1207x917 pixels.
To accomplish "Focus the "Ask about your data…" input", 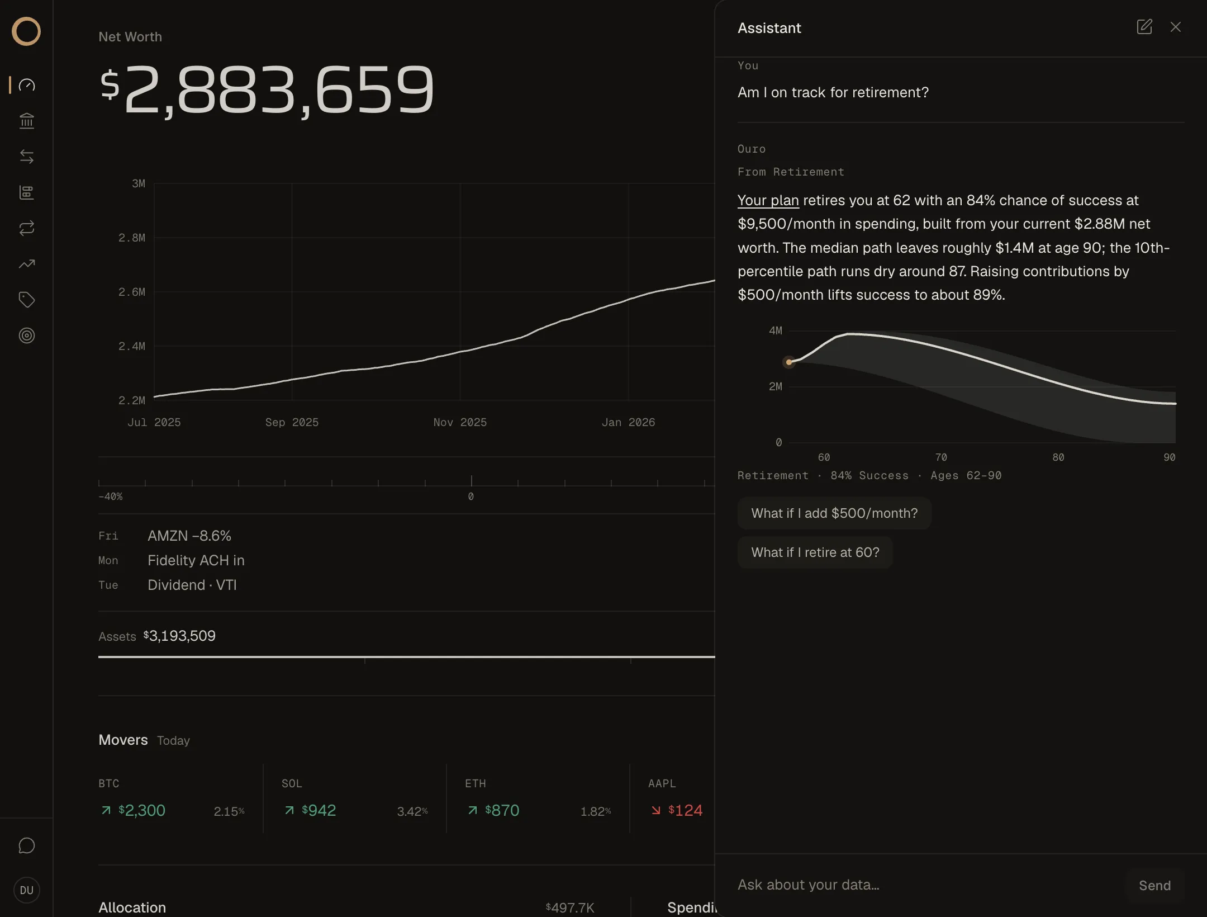I will 928,885.
